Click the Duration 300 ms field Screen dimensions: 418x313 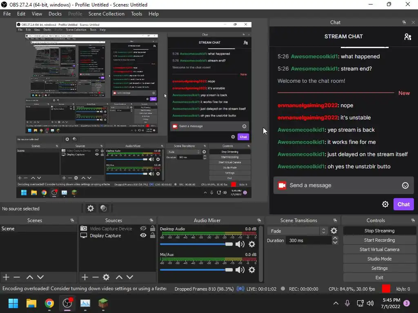[309, 240]
